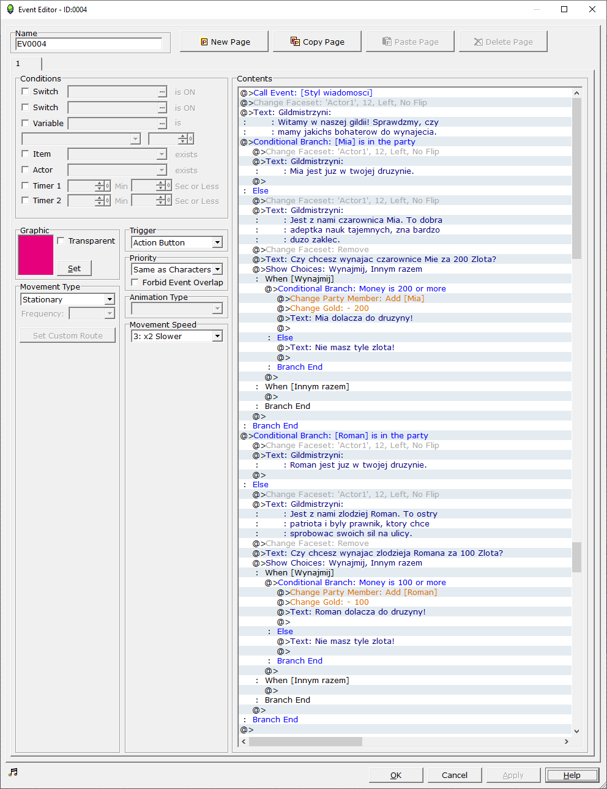Open browse button for first Switch condition

pos(162,92)
